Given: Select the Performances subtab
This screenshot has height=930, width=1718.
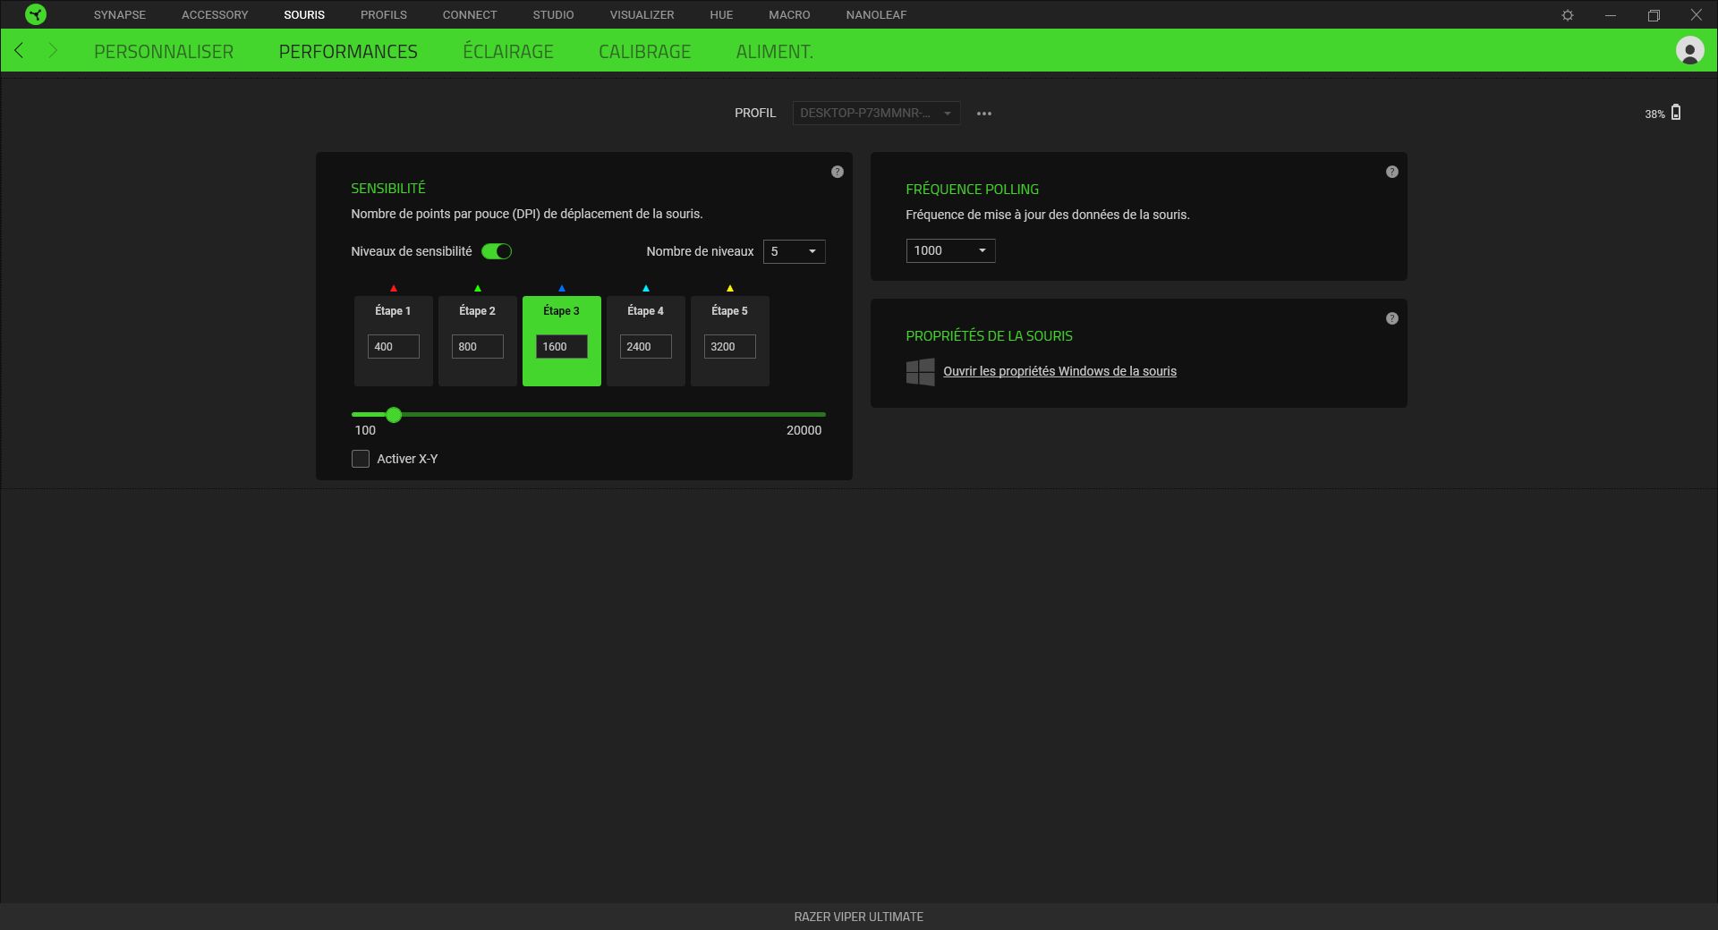Looking at the screenshot, I should (348, 52).
